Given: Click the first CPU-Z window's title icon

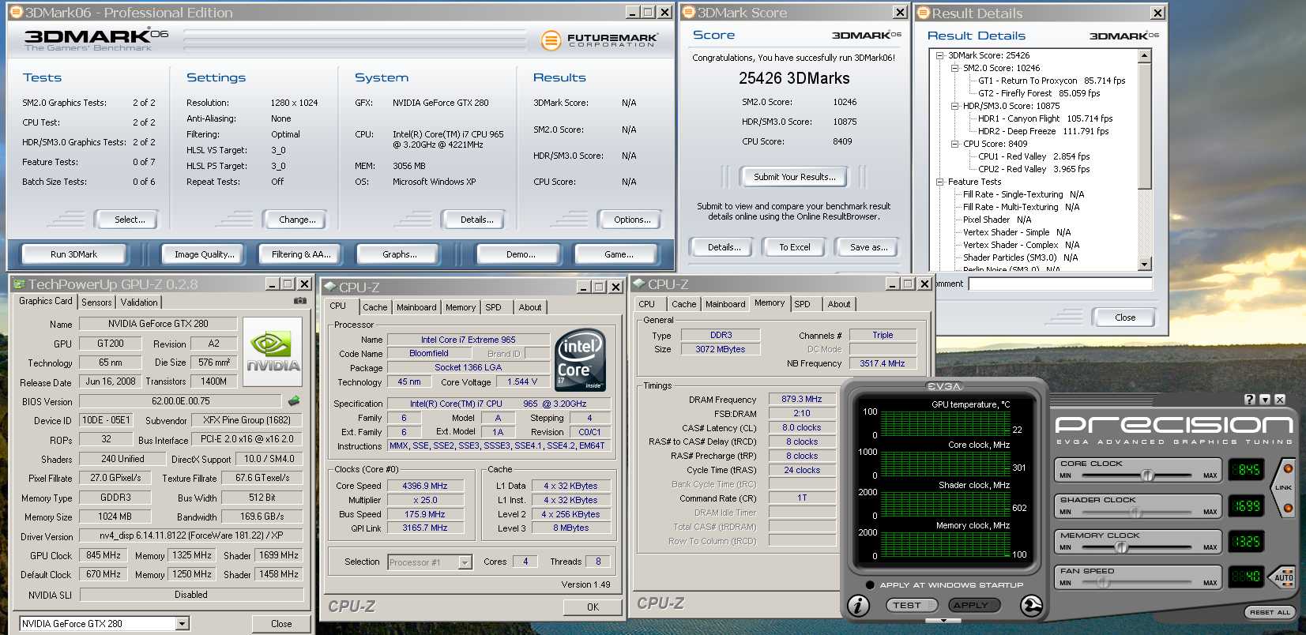Looking at the screenshot, I should point(329,287).
